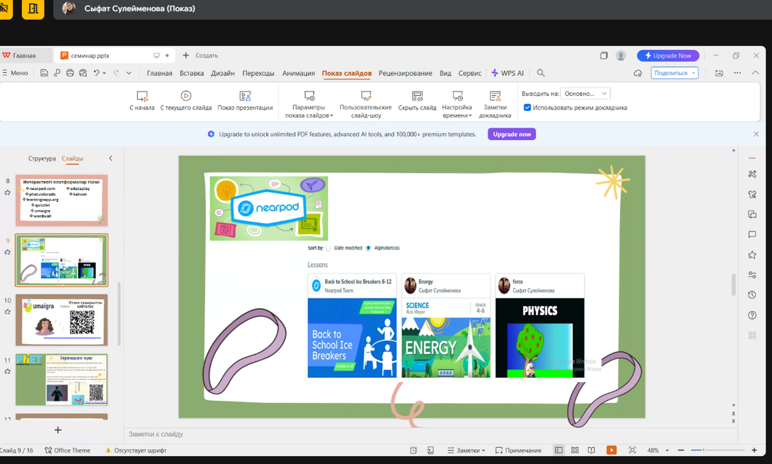Expand 'Выводить на' display dropdown

tap(585, 93)
